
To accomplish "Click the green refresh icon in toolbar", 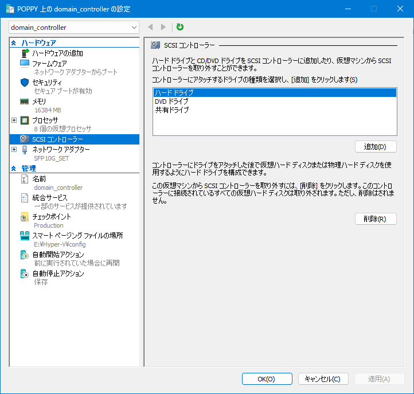I will pos(180,27).
